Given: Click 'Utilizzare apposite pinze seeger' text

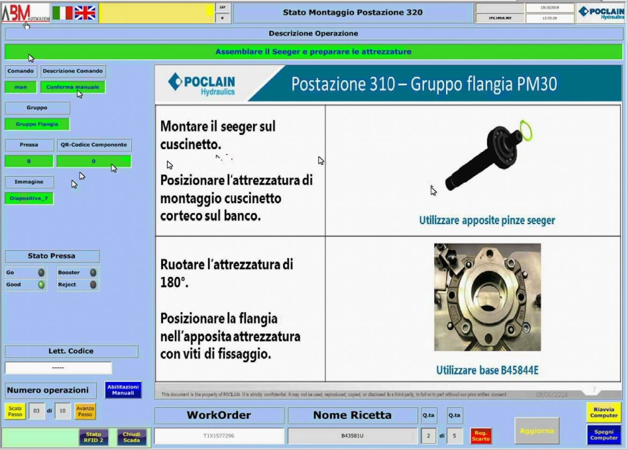Looking at the screenshot, I should point(487,220).
